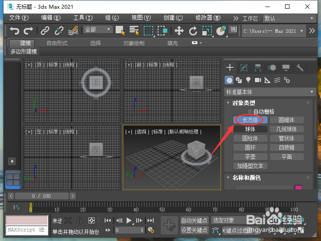Screen dimensions: 321x241
Task: Open the Modify panel tab
Action: [244, 68]
